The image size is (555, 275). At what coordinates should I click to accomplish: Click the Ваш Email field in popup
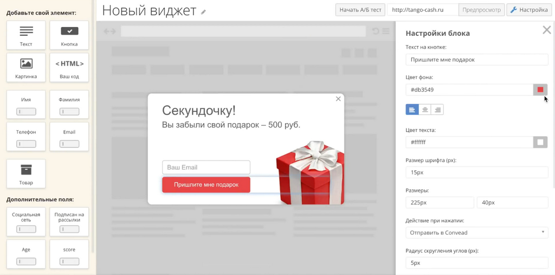tap(206, 167)
